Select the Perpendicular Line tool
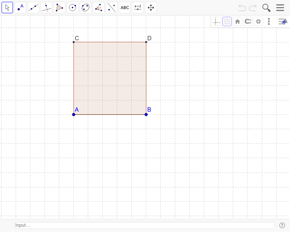This screenshot has width=290, height=232. 46,8
